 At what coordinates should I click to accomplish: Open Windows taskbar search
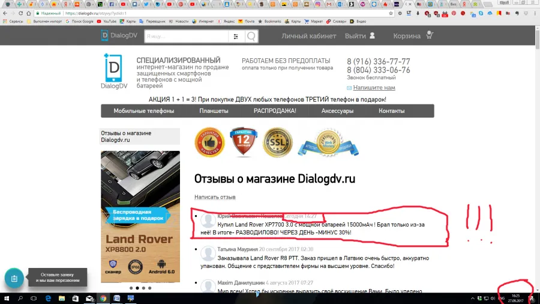[x=20, y=299]
